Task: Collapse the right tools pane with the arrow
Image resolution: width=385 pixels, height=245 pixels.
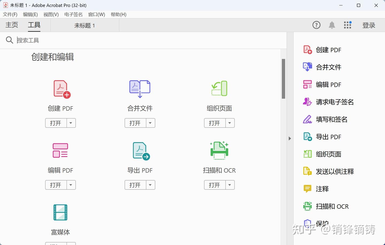Action: (290, 138)
